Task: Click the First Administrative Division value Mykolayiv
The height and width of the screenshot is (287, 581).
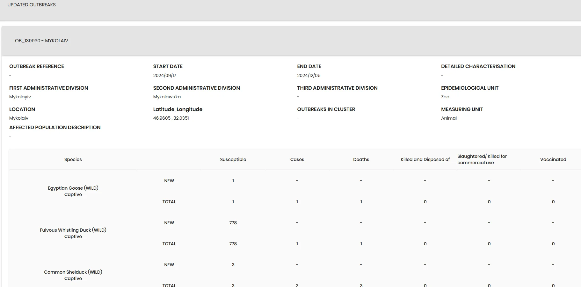Action: [20, 97]
